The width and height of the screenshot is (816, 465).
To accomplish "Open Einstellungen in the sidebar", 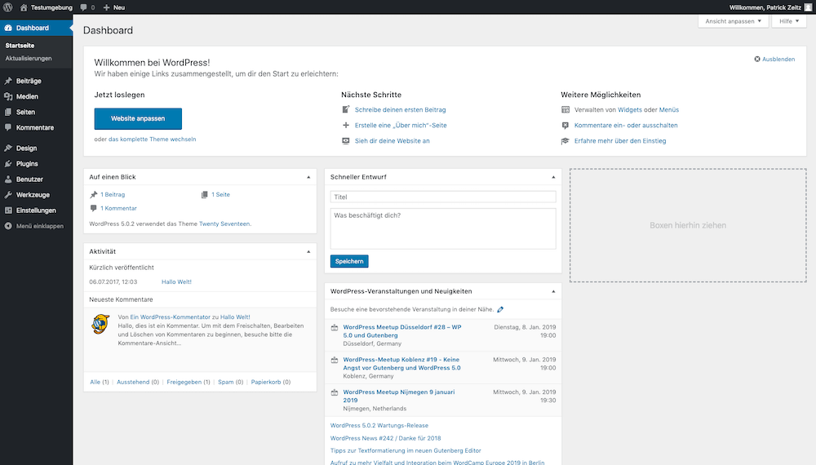I will coord(37,210).
